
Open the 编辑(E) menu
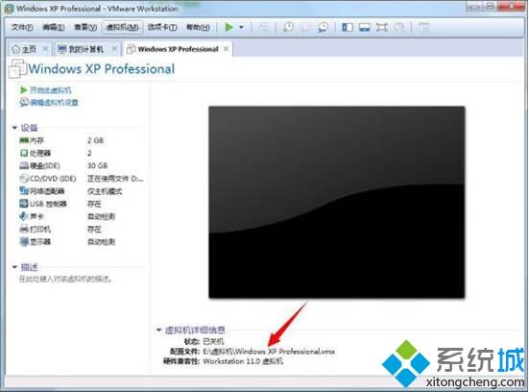pos(54,27)
